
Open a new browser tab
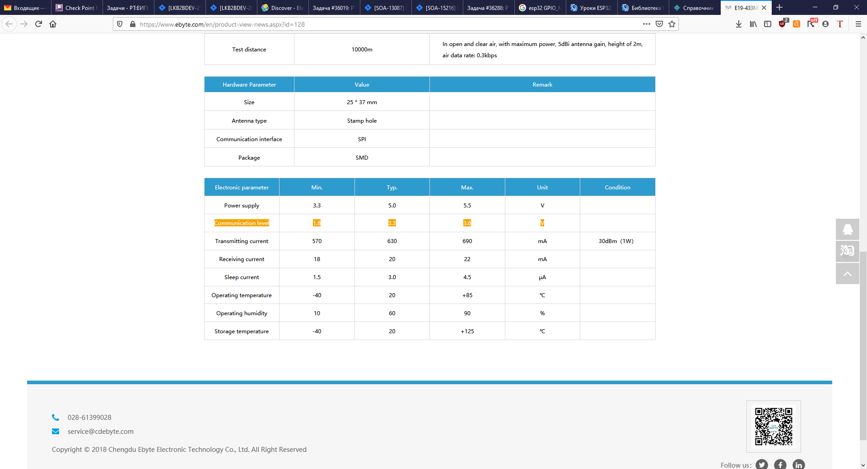pos(779,8)
